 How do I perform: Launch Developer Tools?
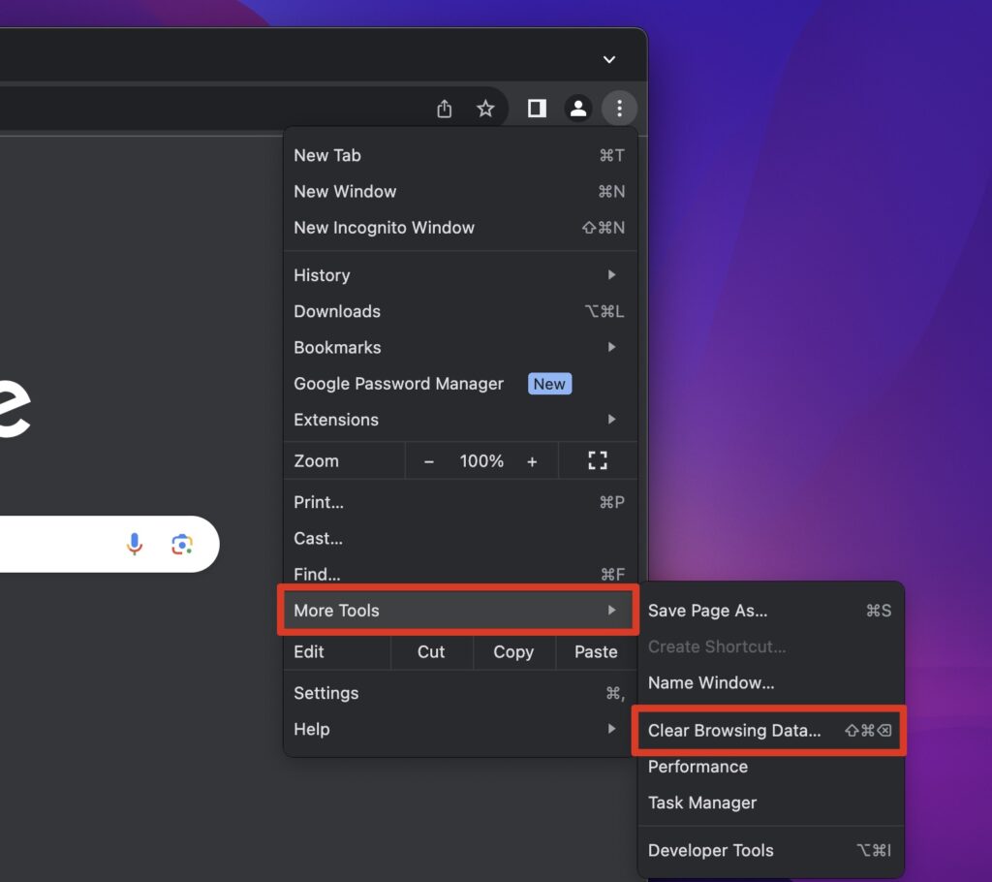710,850
